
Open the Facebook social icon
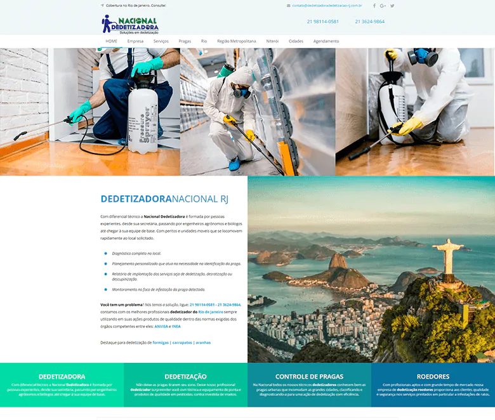click(x=374, y=6)
